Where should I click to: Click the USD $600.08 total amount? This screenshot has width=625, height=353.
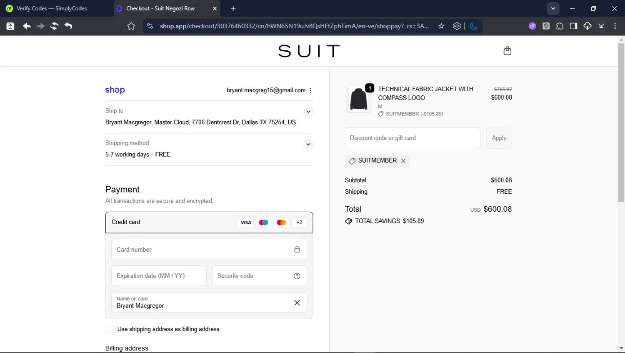pos(491,209)
